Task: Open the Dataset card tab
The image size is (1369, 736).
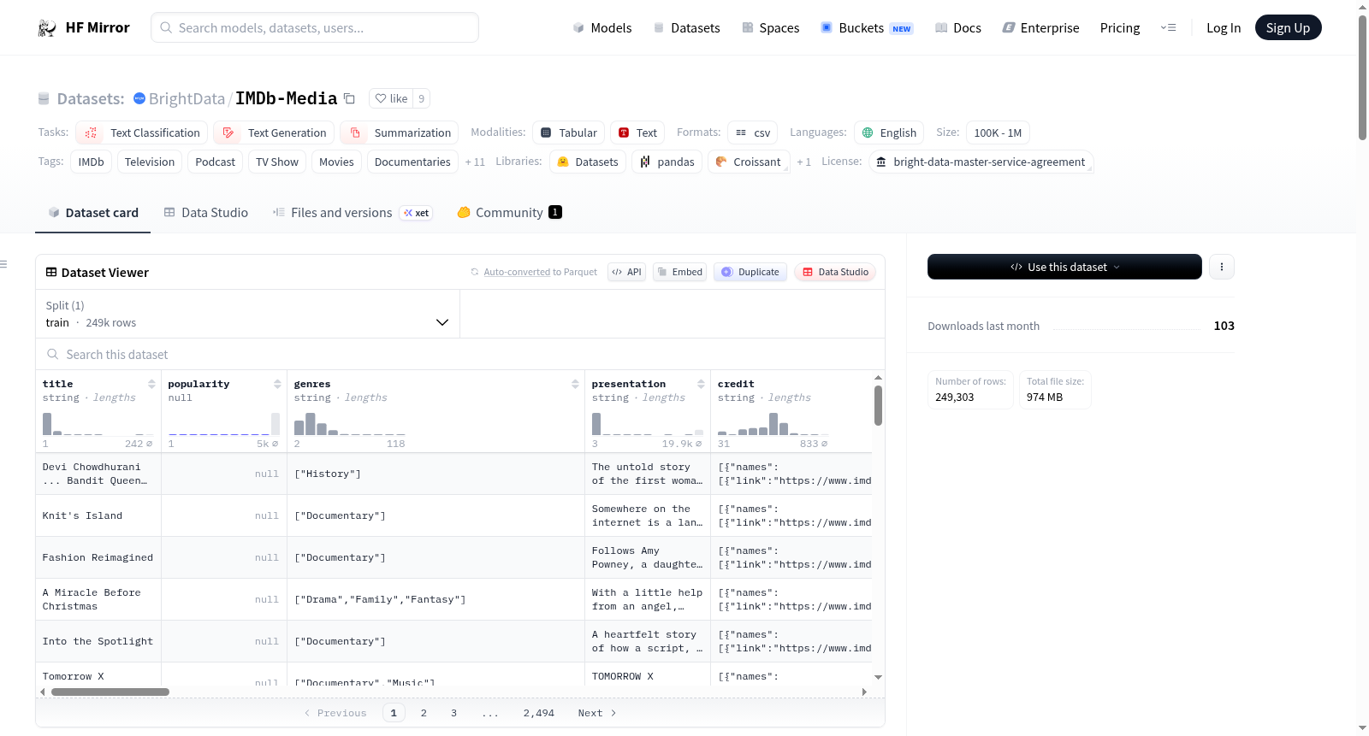Action: pyautogui.click(x=93, y=213)
